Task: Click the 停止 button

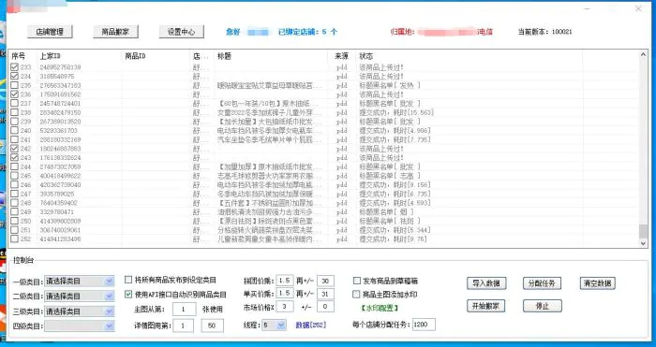Action: pos(543,306)
